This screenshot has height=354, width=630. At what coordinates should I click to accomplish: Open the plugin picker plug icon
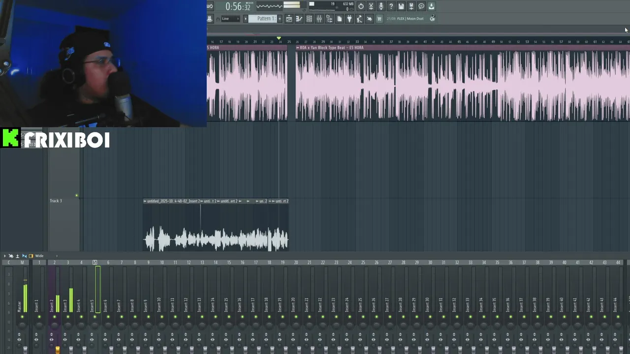[x=349, y=19]
